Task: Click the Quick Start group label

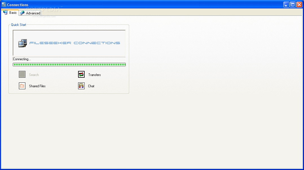Action: 18,25
